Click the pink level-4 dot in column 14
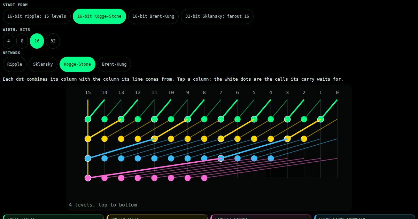The image size is (418, 219). [104, 178]
